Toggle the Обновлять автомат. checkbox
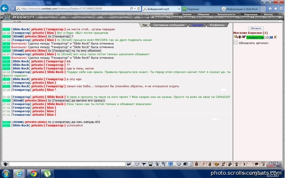Screen dimensions: 286x178 pyautogui.click(x=235, y=42)
